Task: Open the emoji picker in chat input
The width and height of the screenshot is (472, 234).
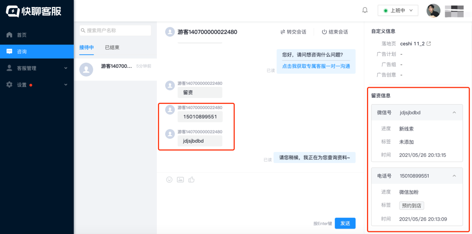Action: tap(169, 180)
